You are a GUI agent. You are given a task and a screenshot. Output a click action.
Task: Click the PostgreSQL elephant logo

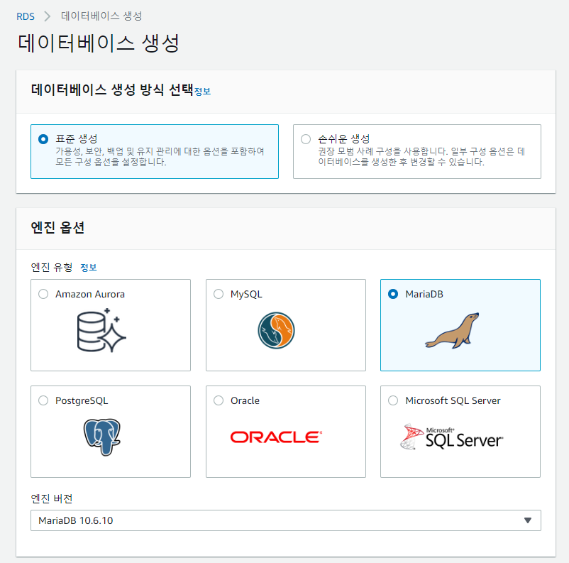102,437
